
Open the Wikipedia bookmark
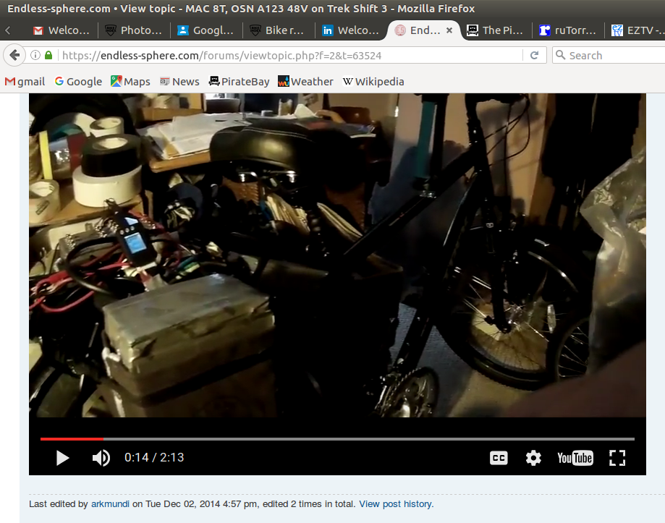tap(373, 82)
